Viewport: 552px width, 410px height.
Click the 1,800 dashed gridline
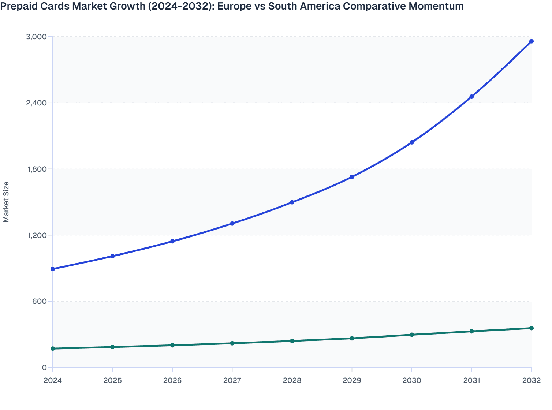256,168
